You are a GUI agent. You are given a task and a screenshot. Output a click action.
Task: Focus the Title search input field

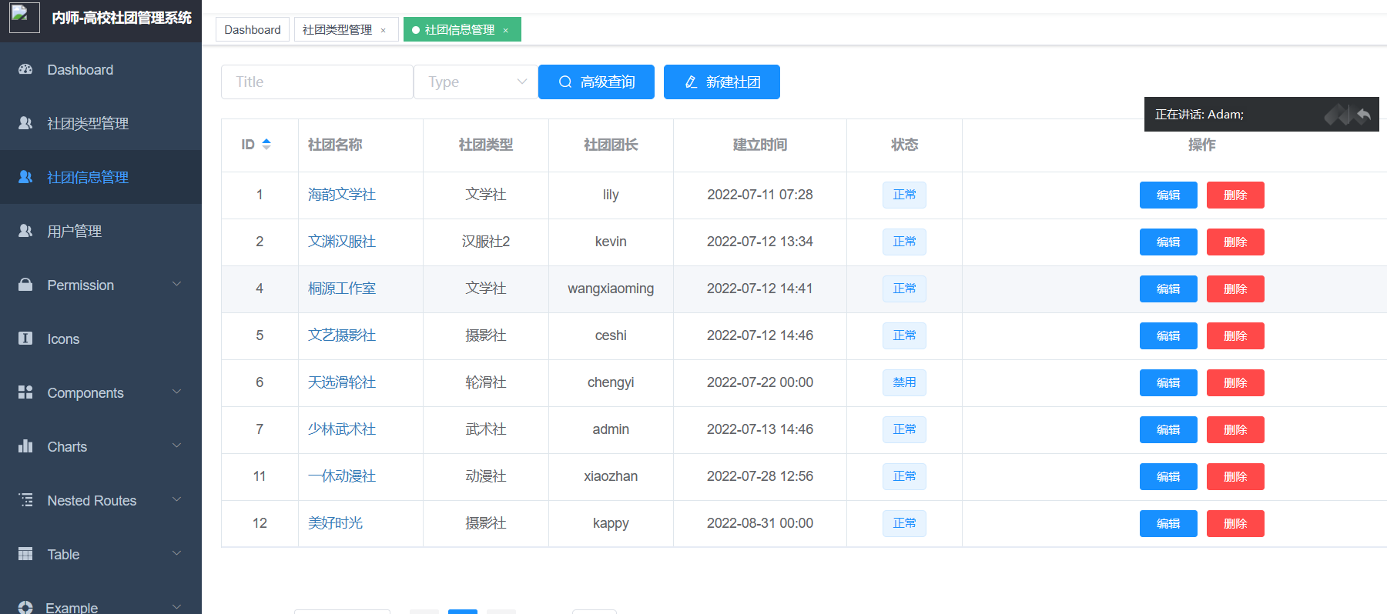(x=317, y=82)
